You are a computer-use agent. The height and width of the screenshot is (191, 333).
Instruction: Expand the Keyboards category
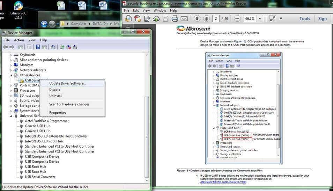[11, 55]
